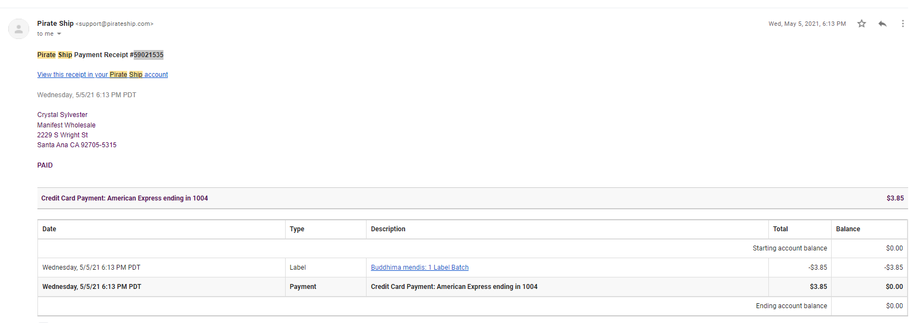912x323 pixels.
Task: Select receipt number 59021535
Action: 149,55
